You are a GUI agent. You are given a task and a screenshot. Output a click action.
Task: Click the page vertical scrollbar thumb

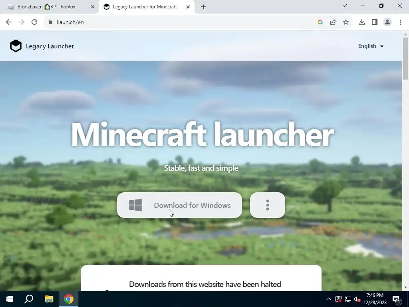[405, 58]
